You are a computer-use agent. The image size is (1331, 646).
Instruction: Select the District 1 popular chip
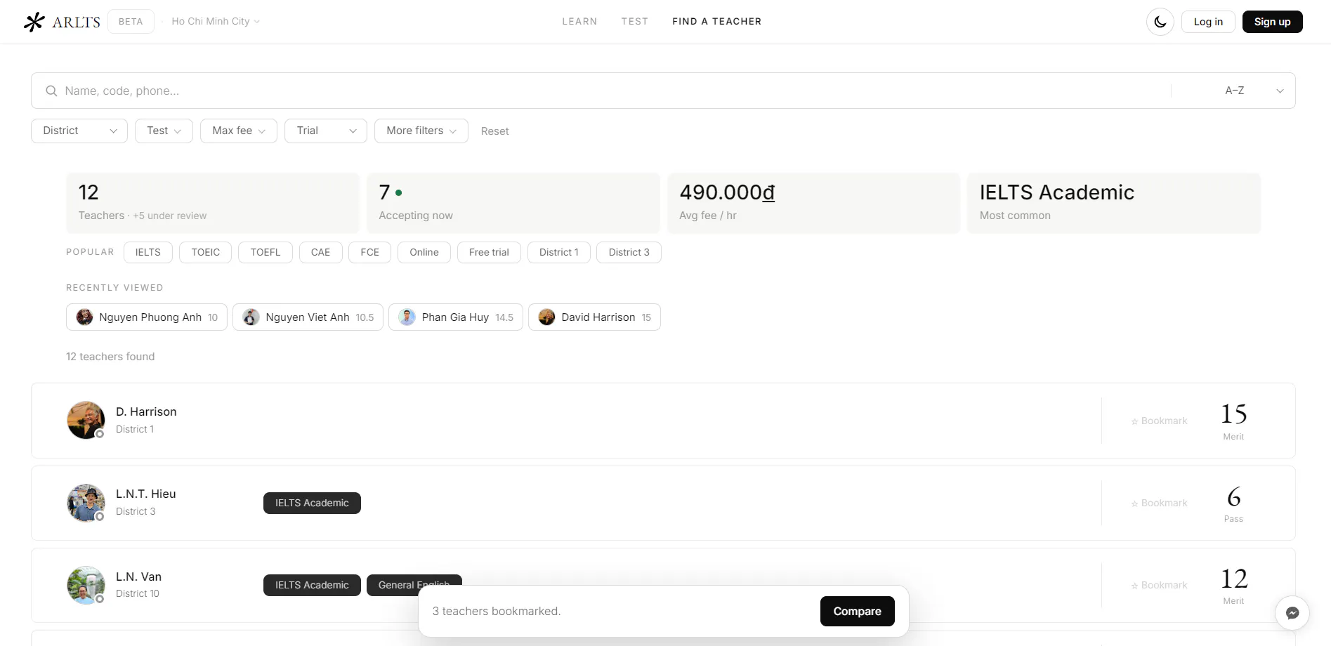tap(559, 252)
